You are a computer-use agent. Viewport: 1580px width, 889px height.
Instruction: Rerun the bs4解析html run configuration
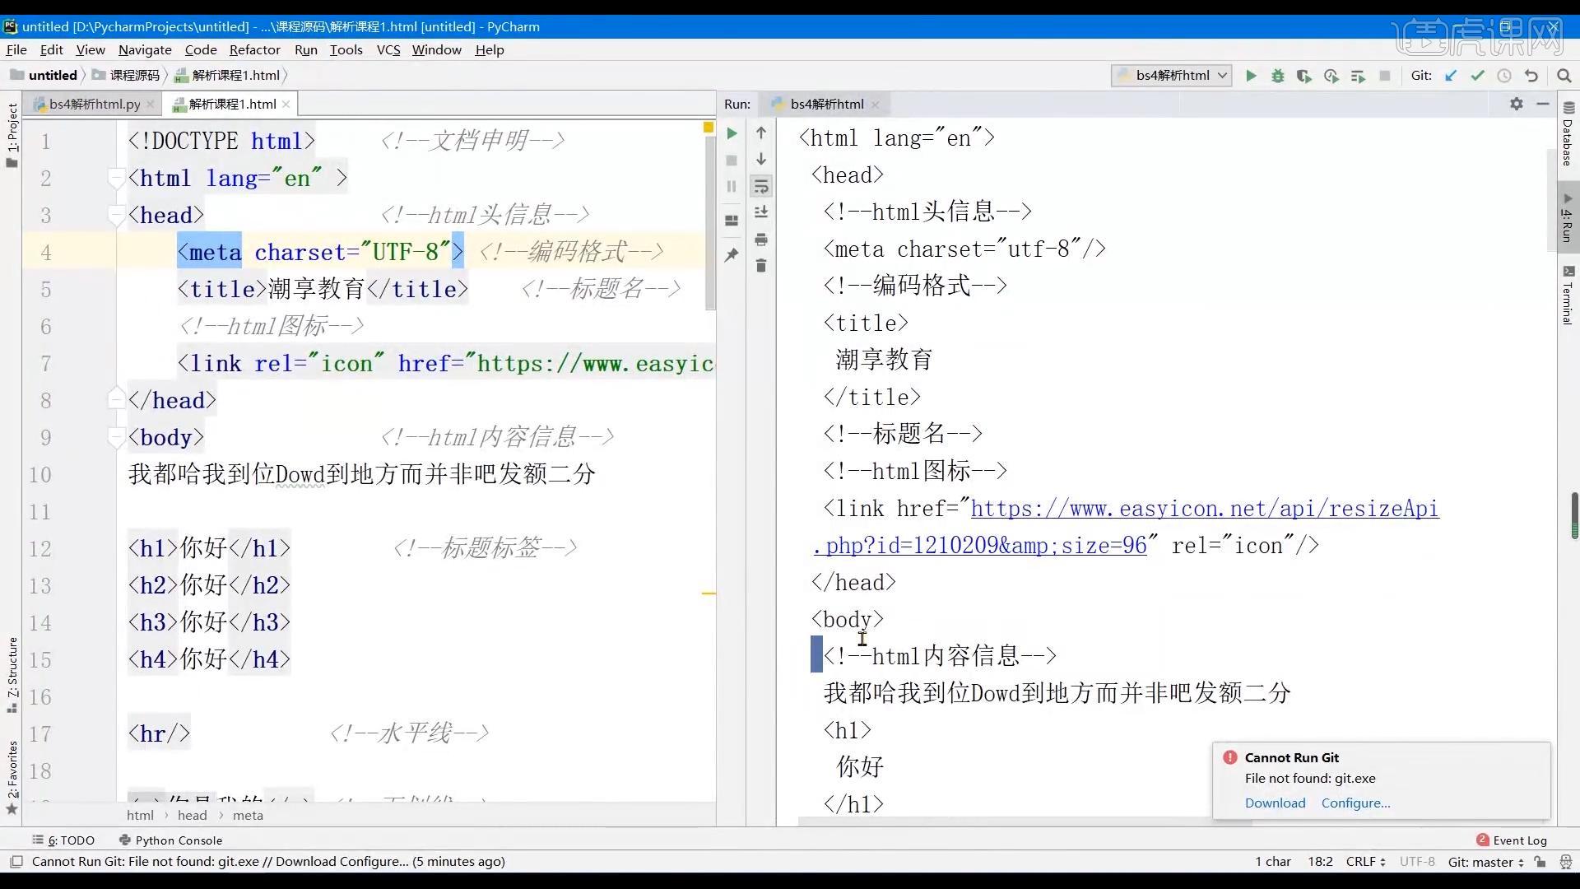732,133
